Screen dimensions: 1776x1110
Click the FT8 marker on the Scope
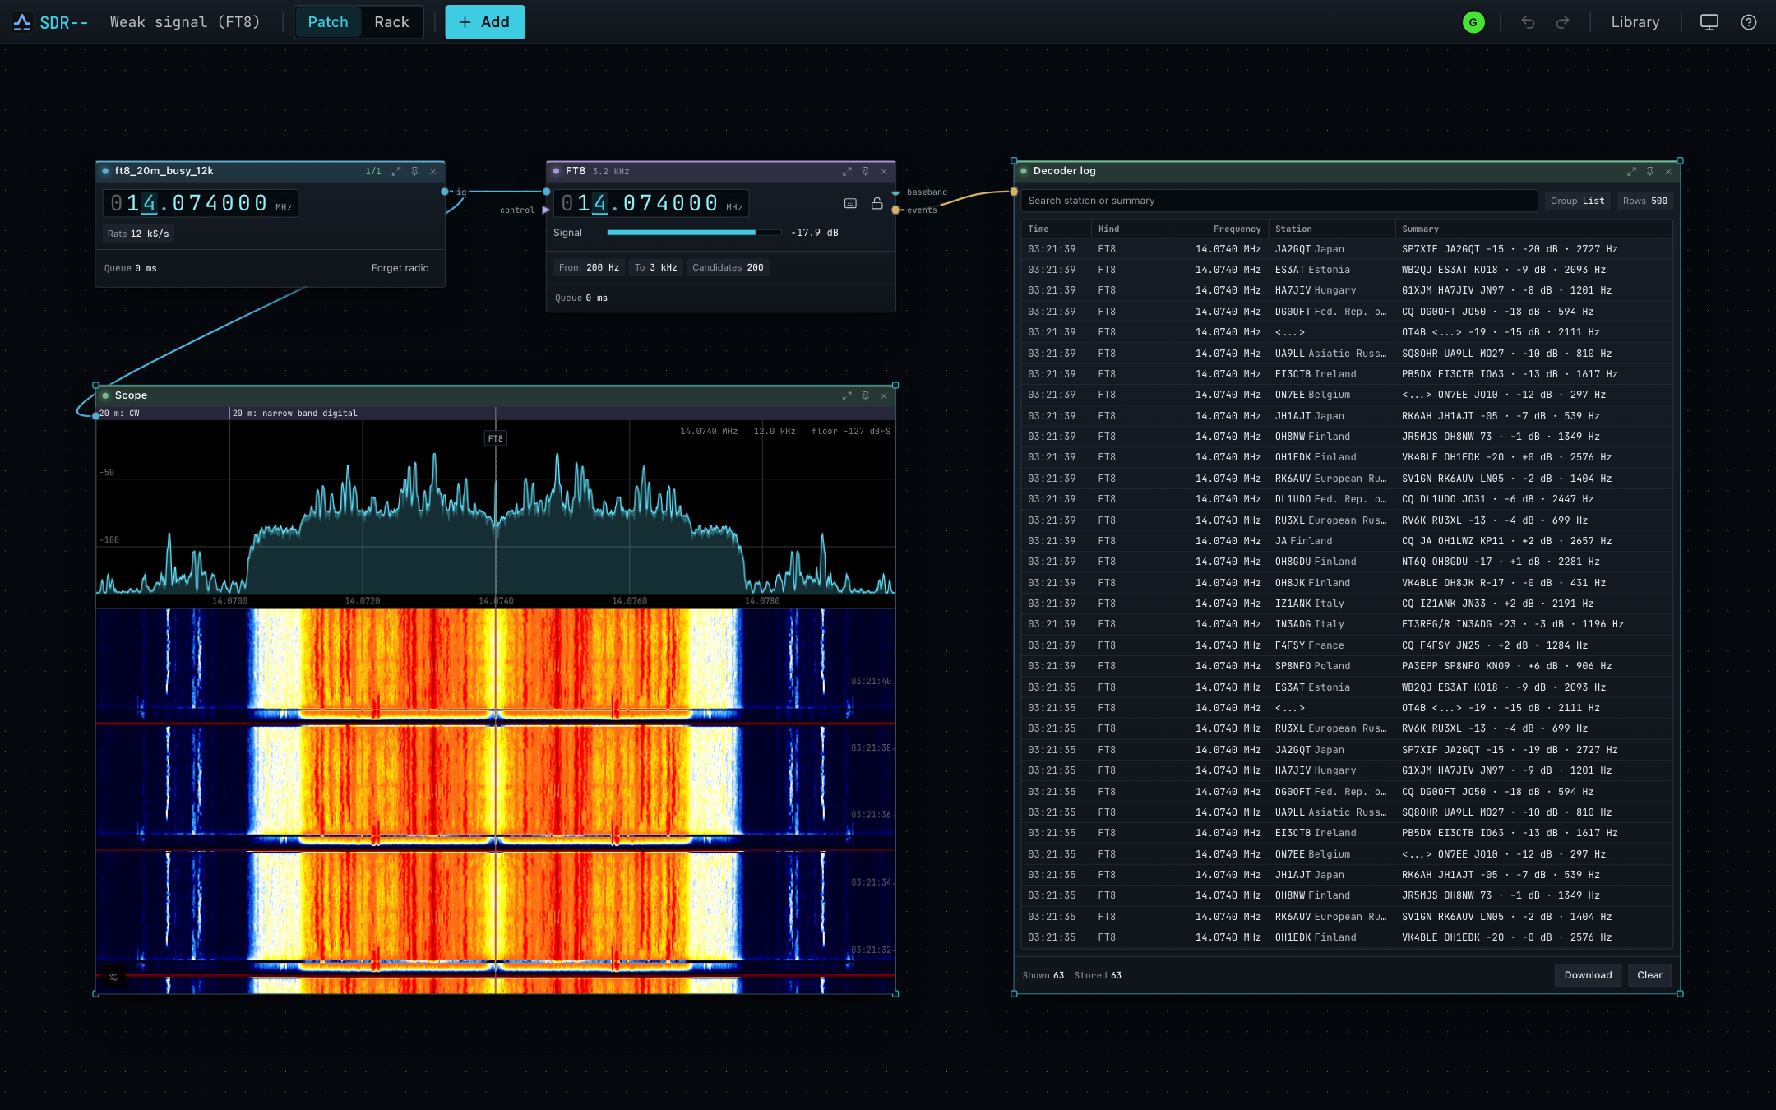[495, 438]
